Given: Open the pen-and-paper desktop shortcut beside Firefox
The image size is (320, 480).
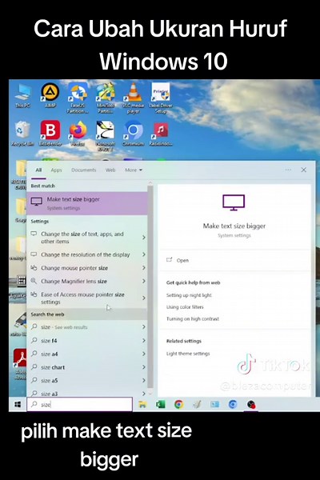Looking at the screenshot, I should coord(106,135).
